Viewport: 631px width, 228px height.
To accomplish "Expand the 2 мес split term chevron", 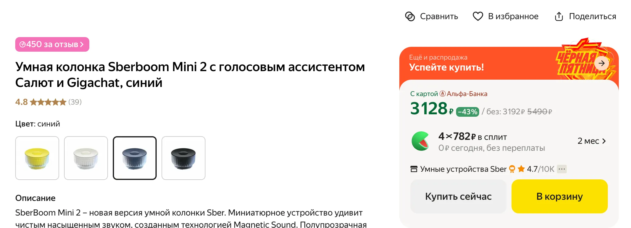I will [604, 141].
